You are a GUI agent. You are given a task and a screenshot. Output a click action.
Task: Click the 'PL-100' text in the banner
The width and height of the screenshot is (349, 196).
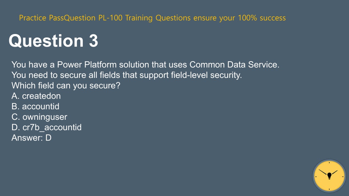pos(110,18)
